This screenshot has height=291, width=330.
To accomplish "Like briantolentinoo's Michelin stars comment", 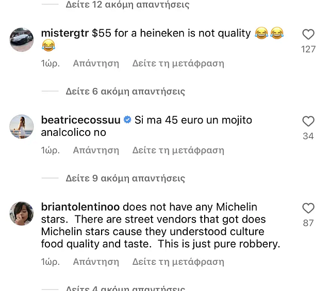I will pyautogui.click(x=308, y=208).
